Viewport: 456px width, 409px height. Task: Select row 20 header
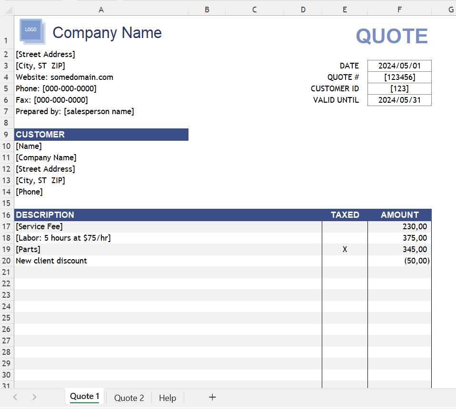(6, 261)
